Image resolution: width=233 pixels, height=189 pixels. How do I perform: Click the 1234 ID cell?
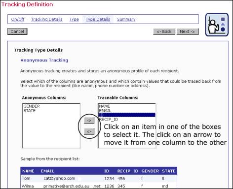tap(109, 179)
